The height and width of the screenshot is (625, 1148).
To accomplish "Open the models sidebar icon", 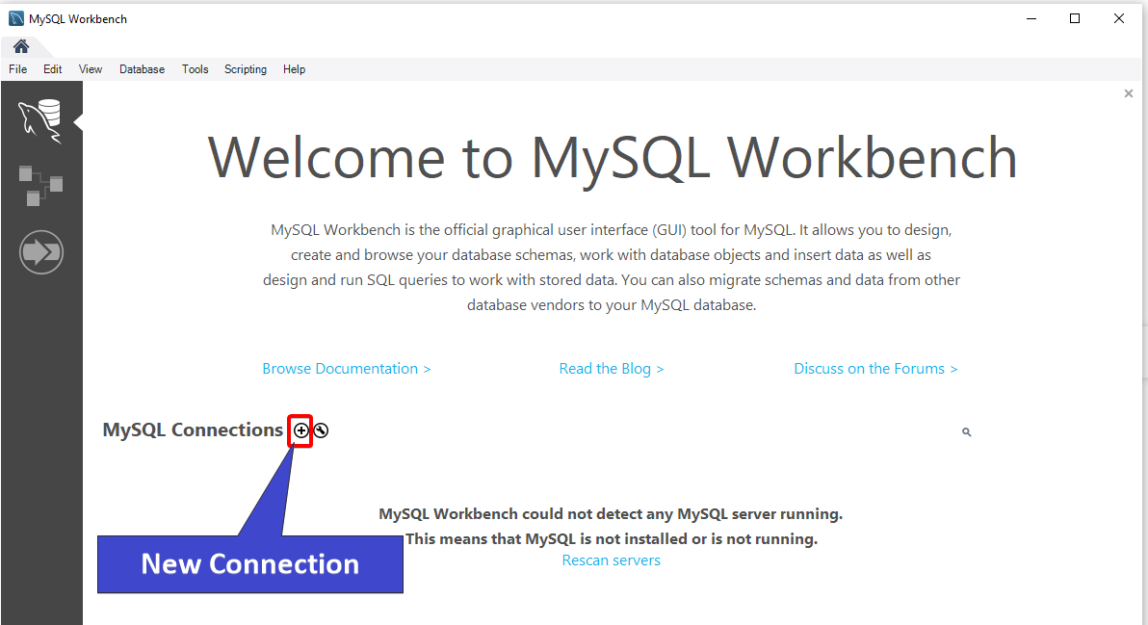I will click(40, 186).
